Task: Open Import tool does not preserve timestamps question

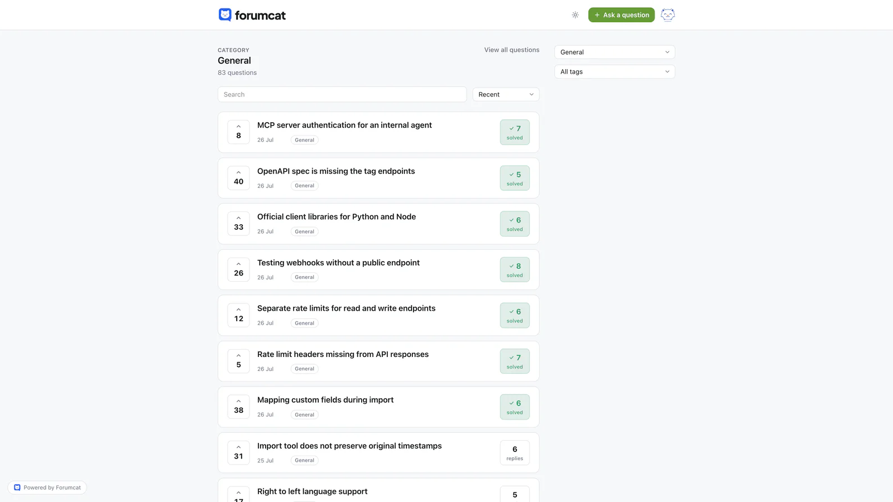Action: click(349, 446)
